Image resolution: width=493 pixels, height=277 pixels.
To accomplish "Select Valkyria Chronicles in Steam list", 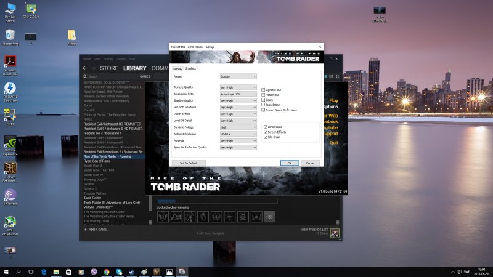I will [x=98, y=207].
